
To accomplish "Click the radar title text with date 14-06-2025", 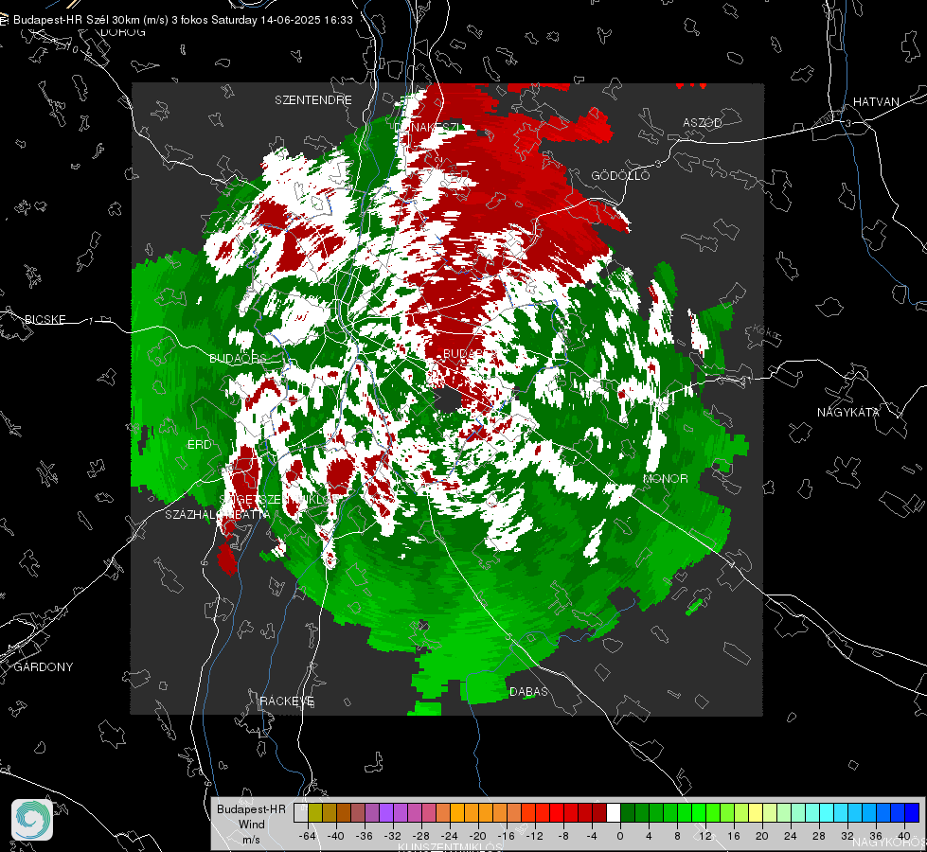I will point(183,20).
